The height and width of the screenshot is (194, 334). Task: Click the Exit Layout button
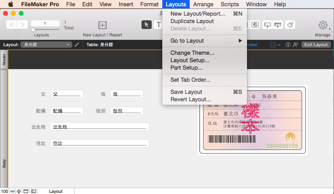pyautogui.click(x=316, y=45)
